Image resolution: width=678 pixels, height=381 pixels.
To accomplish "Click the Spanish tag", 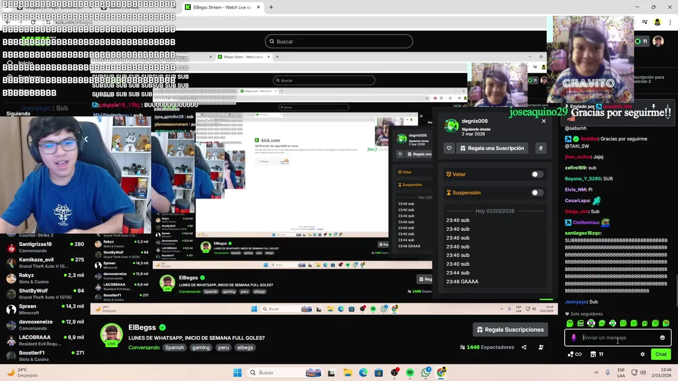I will click(174, 348).
